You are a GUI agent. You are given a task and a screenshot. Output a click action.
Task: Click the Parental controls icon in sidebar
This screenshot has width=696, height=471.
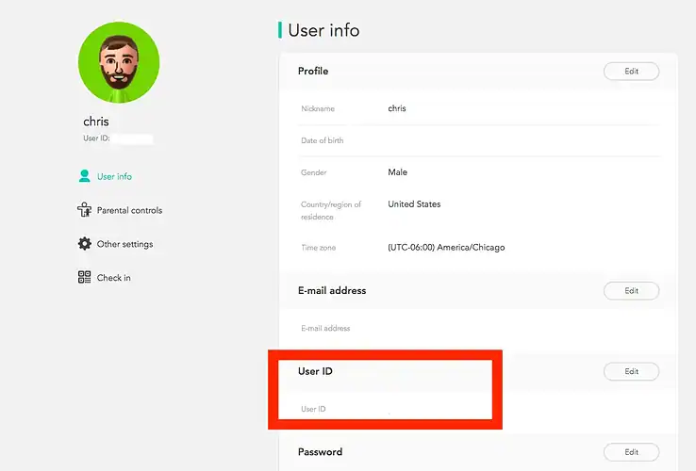click(85, 210)
